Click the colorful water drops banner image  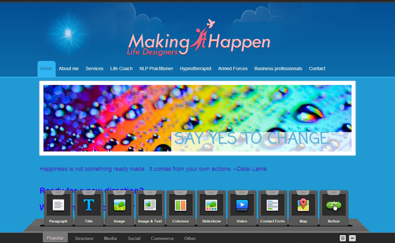[197, 118]
